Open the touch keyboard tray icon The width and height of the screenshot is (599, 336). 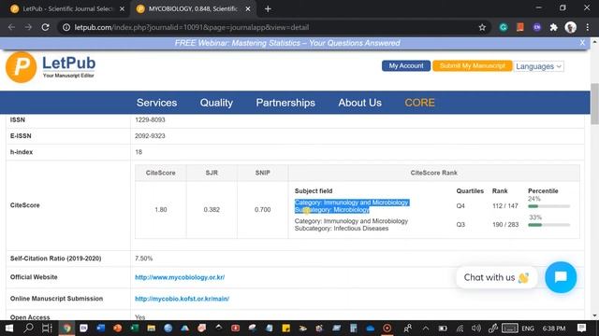509,328
